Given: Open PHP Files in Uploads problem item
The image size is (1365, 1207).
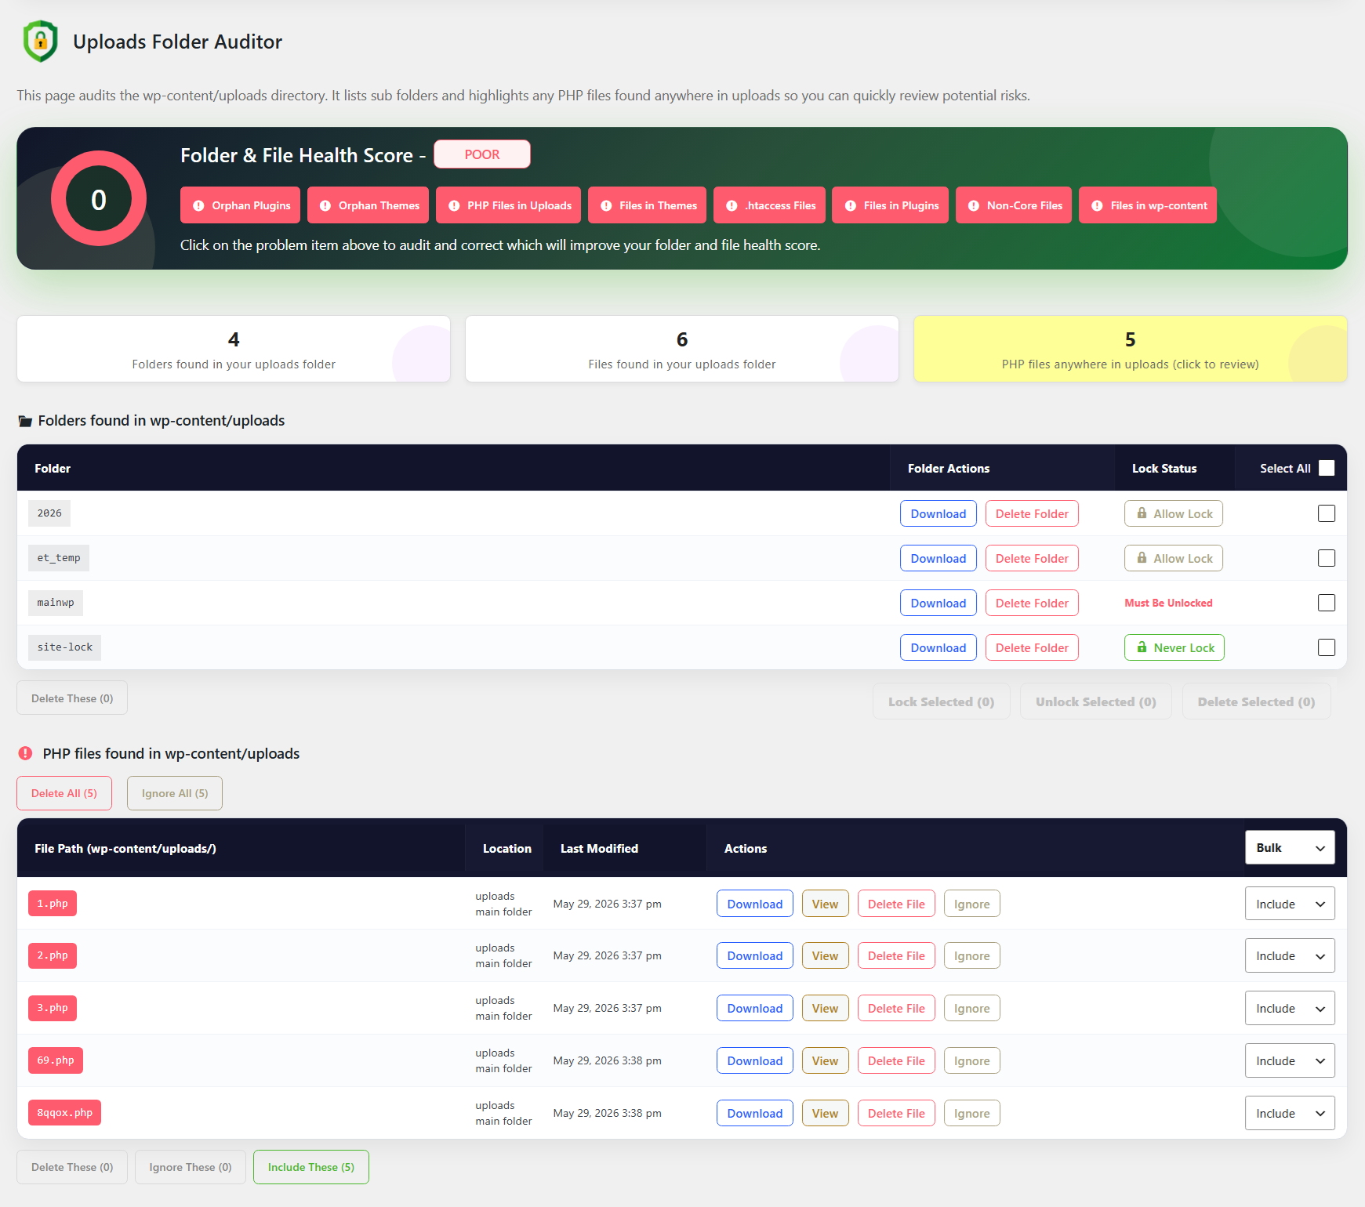Looking at the screenshot, I should pyautogui.click(x=508, y=205).
